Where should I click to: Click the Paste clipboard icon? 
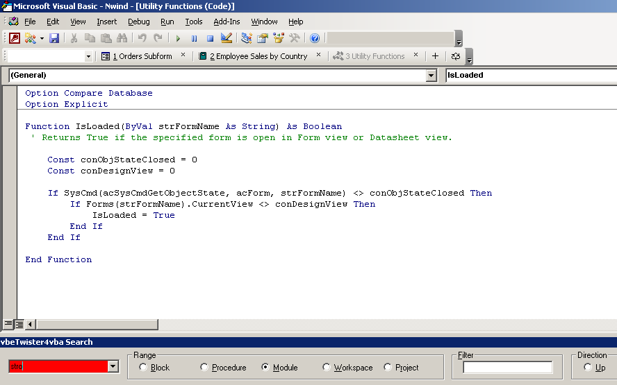click(106, 38)
